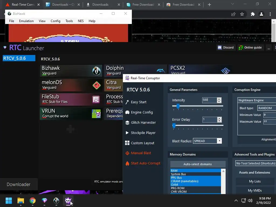Click RTC Launcher gem taskbar icon
This screenshot has width=276, height=207.
(44, 201)
